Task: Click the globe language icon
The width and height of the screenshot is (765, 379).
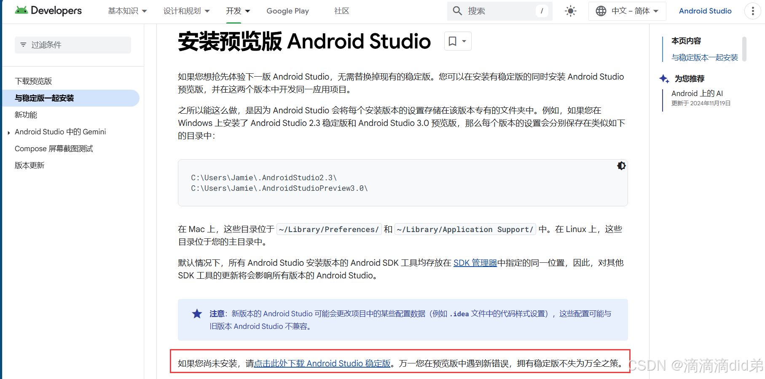Action: 601,11
